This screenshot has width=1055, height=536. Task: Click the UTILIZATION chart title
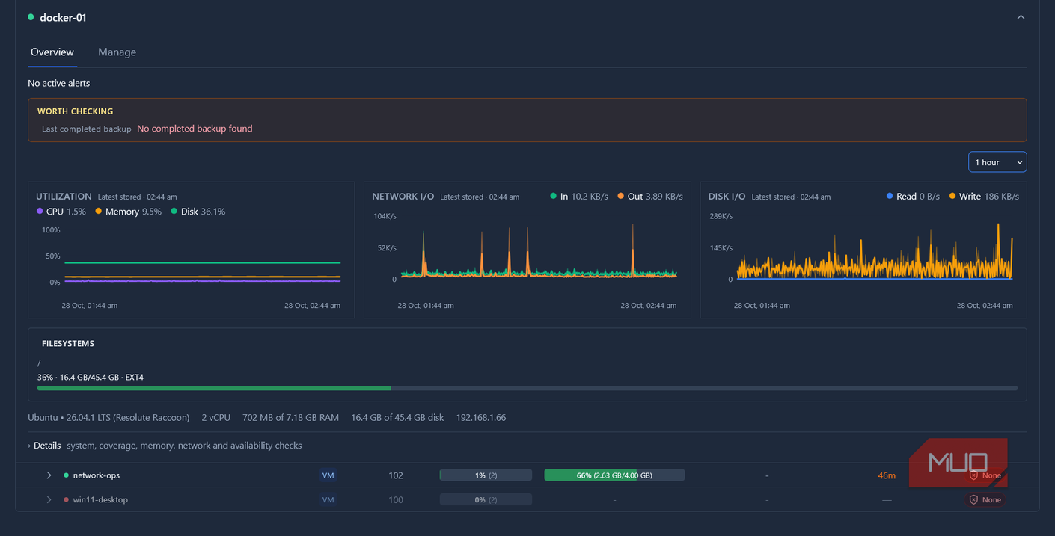[64, 197]
